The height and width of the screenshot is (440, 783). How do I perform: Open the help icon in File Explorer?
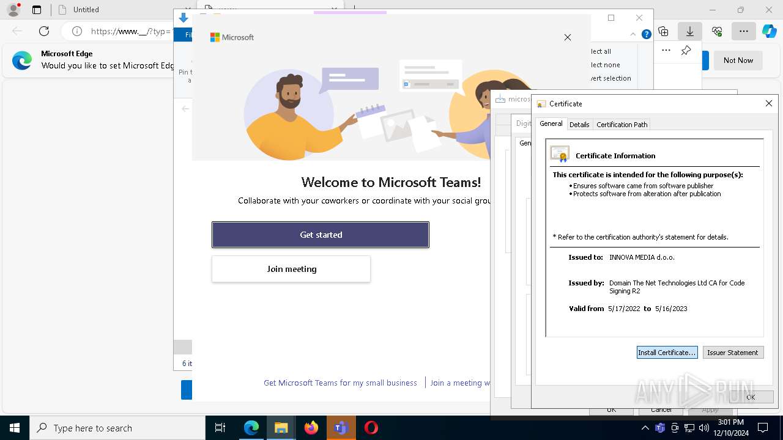click(646, 35)
